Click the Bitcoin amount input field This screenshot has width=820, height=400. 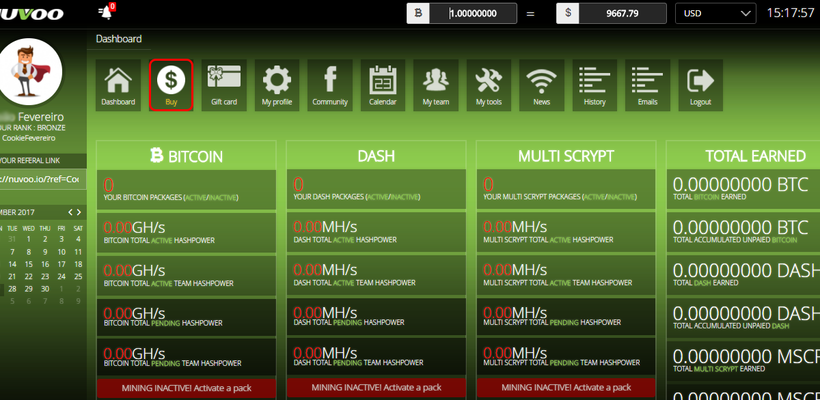pyautogui.click(x=473, y=14)
